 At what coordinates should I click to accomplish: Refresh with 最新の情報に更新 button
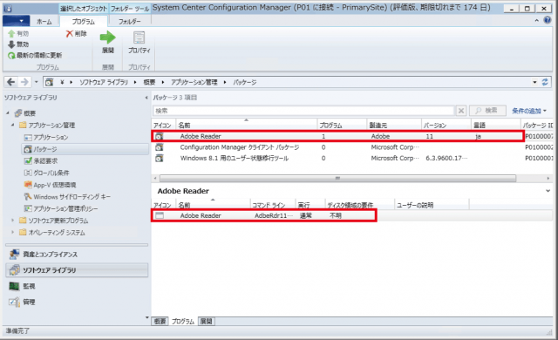point(35,55)
